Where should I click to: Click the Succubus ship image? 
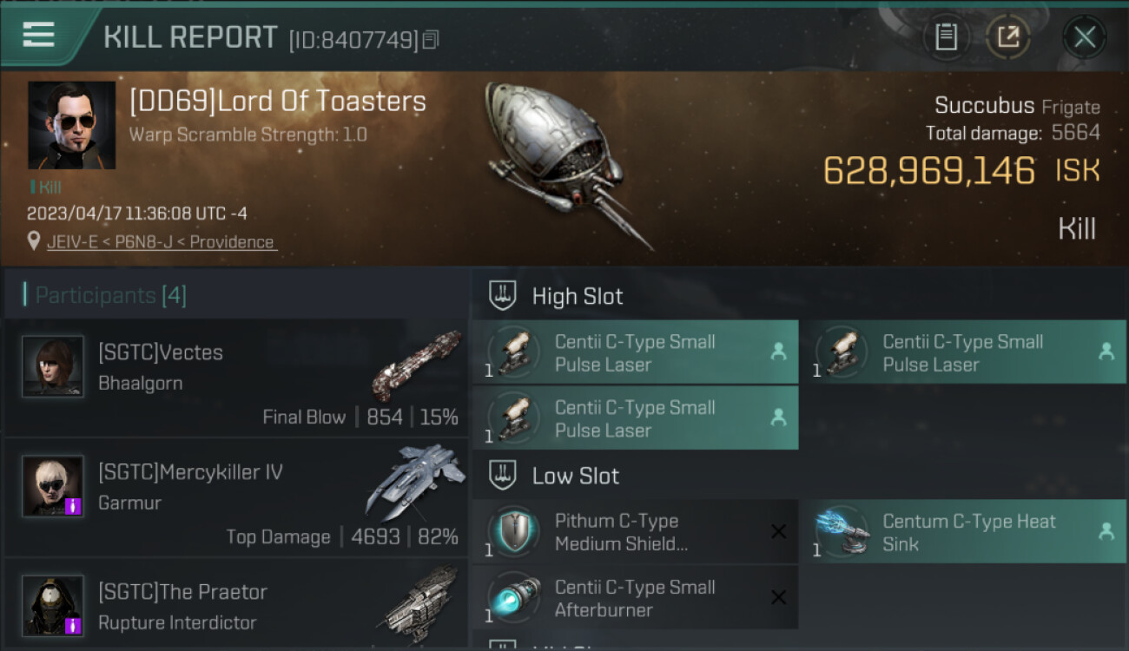tap(563, 161)
